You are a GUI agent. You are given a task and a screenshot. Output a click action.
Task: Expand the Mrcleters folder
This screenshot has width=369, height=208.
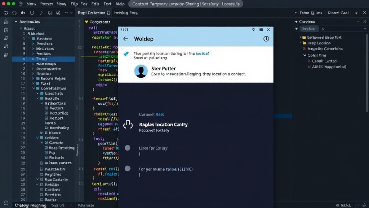(x=33, y=49)
